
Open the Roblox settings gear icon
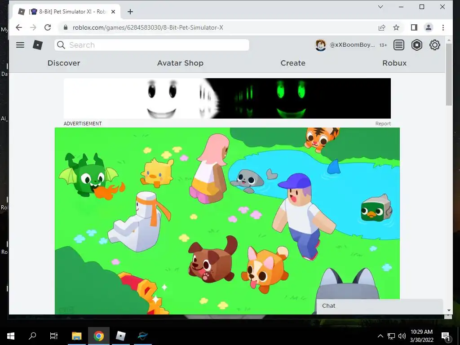(435, 45)
